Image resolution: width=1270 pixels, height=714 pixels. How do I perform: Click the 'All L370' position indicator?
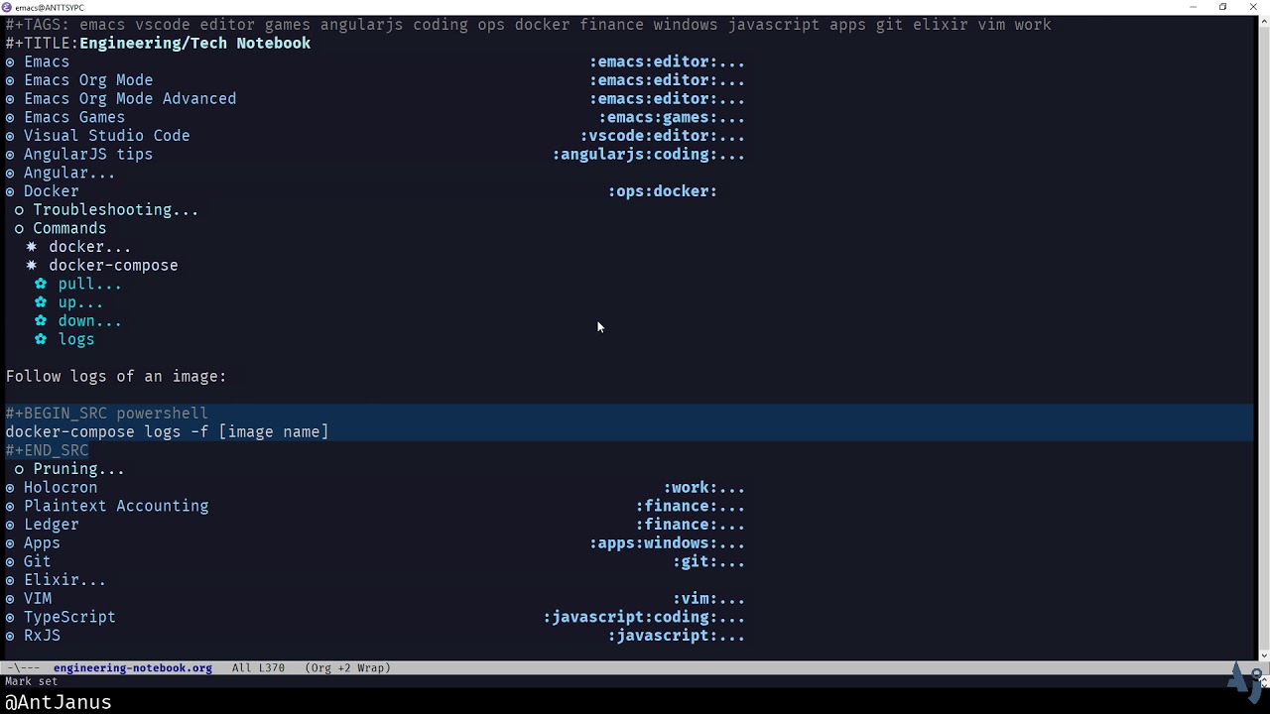(x=258, y=668)
